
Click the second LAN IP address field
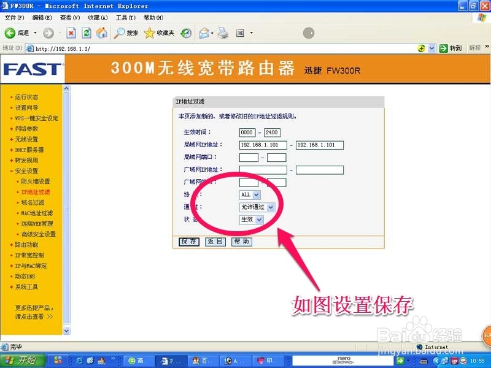tap(319, 145)
